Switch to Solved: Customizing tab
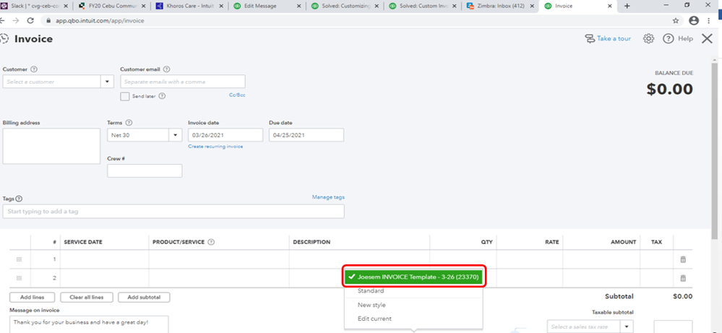 [x=345, y=6]
